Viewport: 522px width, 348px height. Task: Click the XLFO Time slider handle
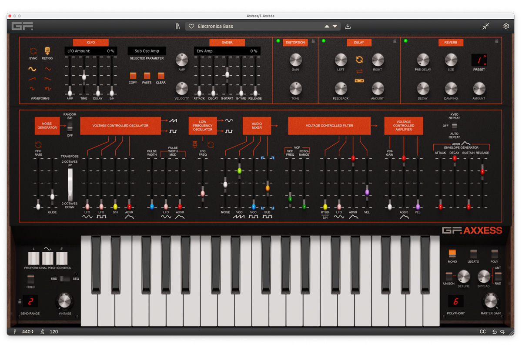coord(84,77)
